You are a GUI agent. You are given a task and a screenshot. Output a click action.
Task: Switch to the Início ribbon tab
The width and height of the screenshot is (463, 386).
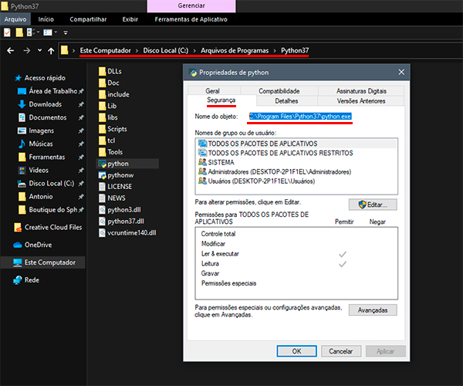click(46, 19)
